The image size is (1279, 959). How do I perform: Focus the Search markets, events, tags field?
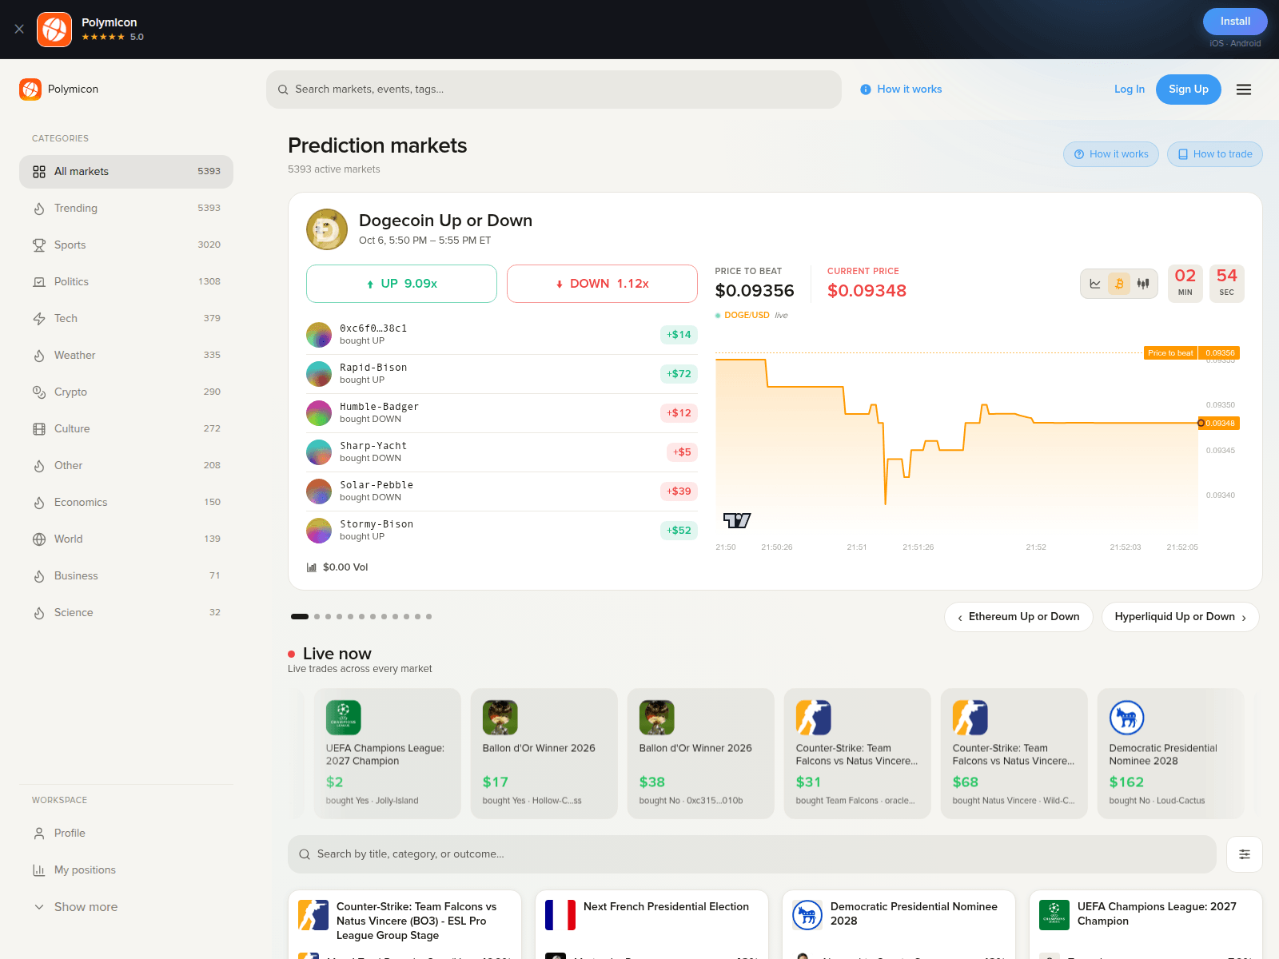tap(554, 90)
